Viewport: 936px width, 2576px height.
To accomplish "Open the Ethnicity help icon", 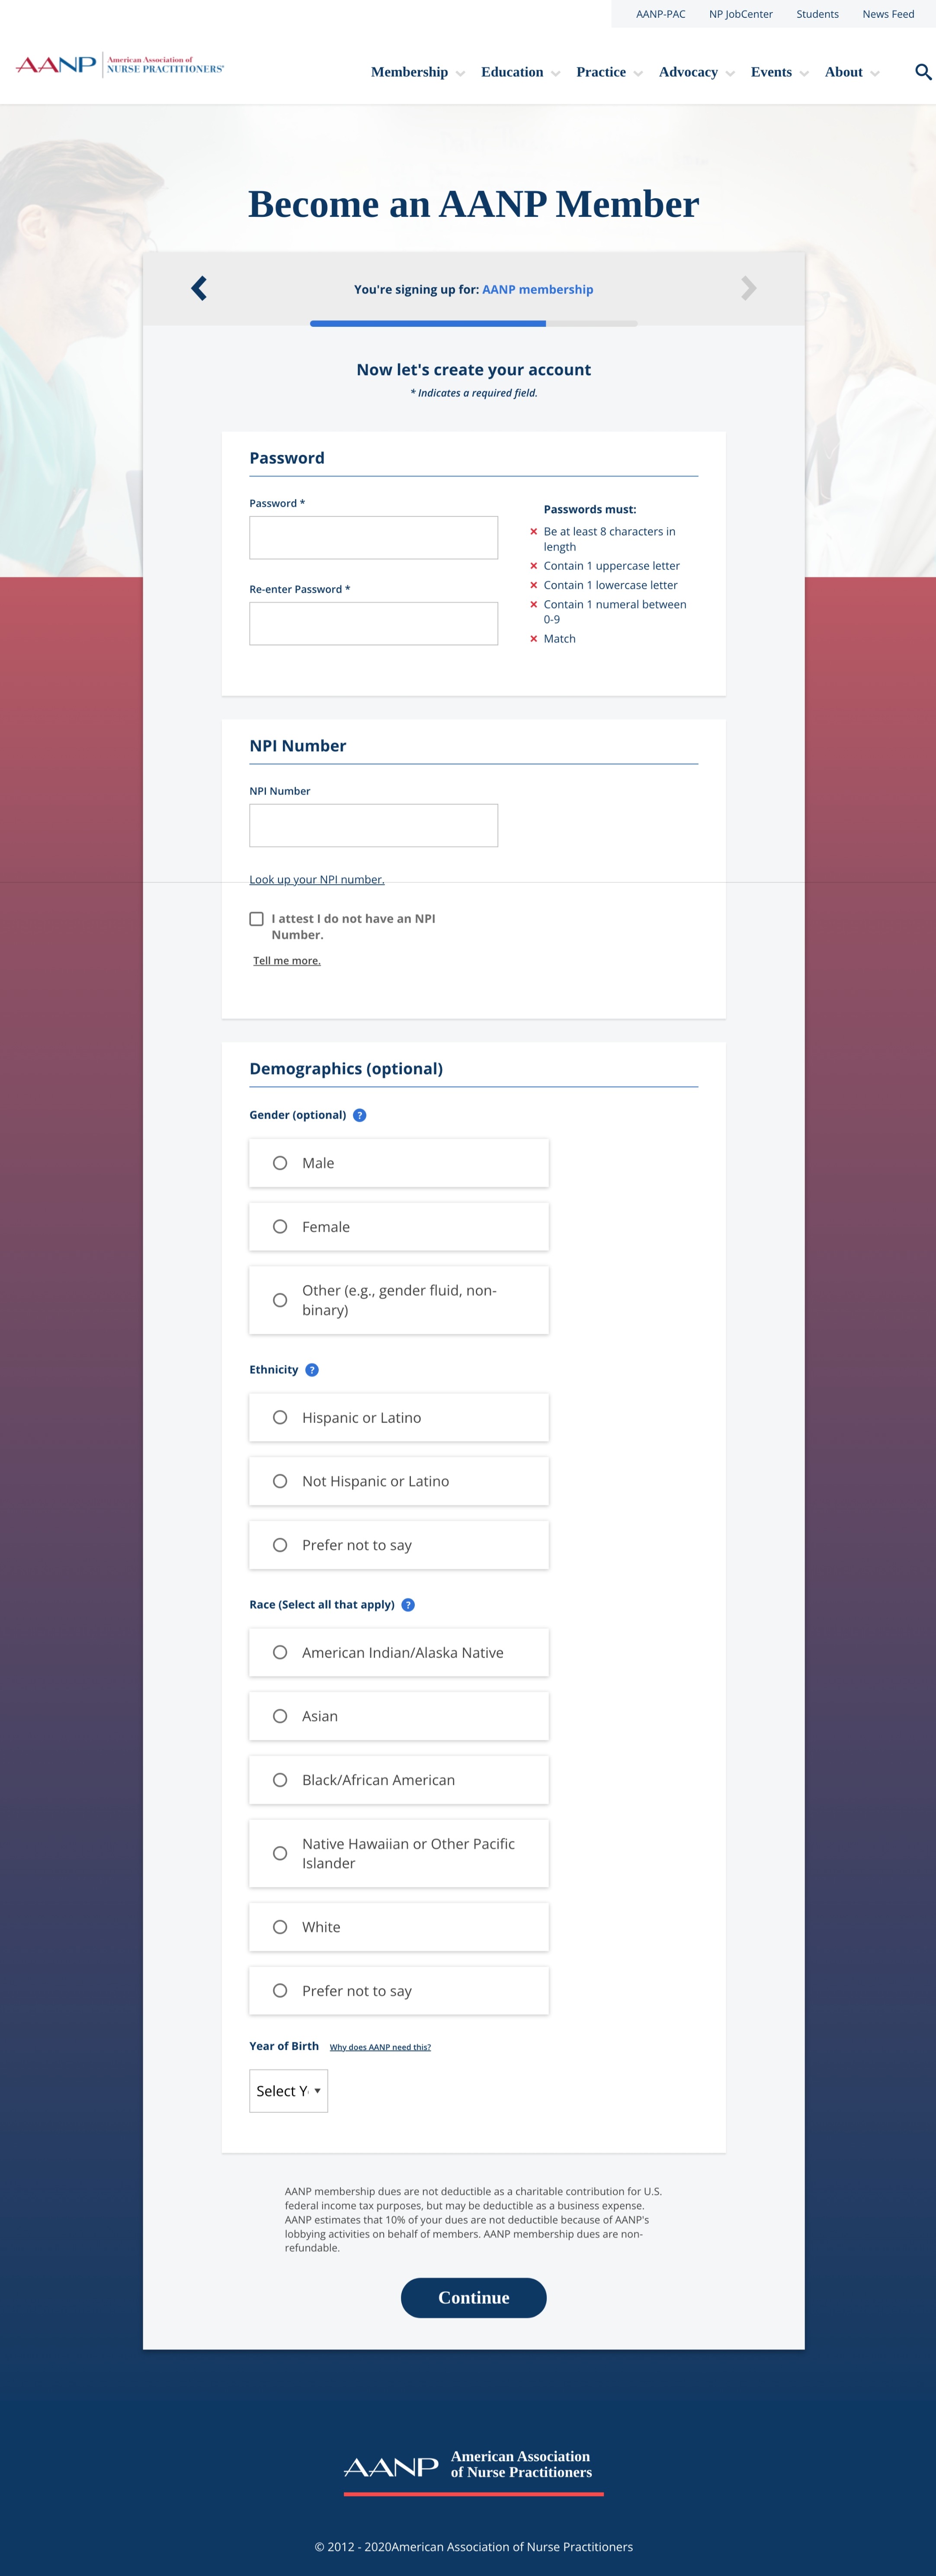I will 312,1370.
